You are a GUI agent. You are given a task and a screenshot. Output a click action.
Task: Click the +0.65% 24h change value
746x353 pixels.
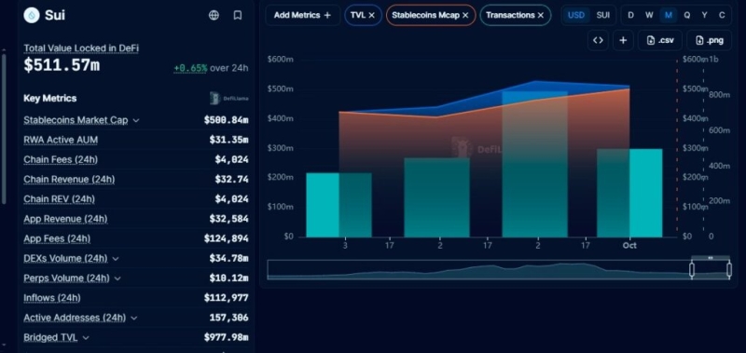pos(190,68)
